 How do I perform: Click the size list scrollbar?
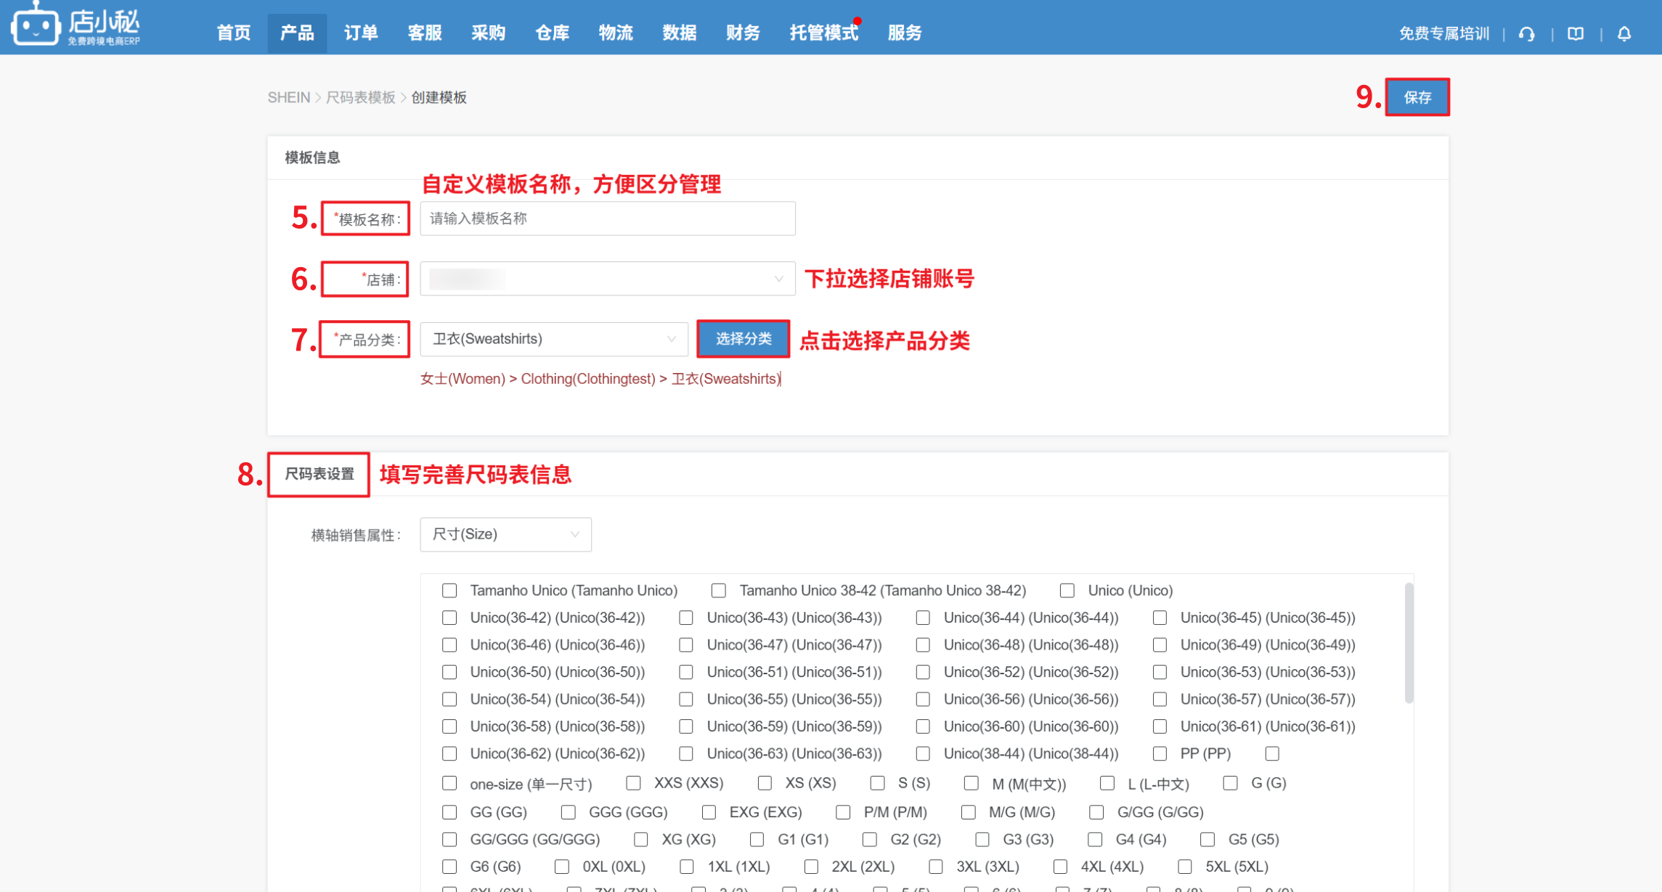(1409, 643)
